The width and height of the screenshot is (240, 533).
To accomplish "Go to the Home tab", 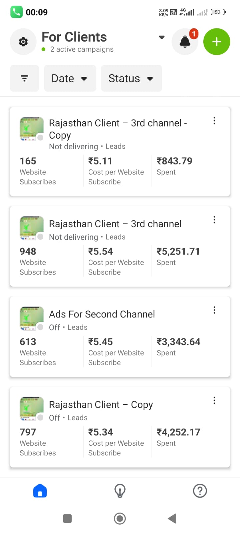I will 40,491.
